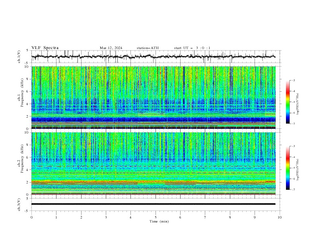The image size is (315, 244).
Task: Click the "Time (min)" x-axis label
Action: [x=159, y=221]
